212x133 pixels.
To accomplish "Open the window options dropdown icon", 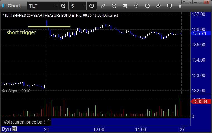I will [190, 2].
